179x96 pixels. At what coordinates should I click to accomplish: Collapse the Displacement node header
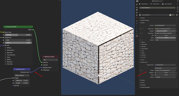(15, 69)
